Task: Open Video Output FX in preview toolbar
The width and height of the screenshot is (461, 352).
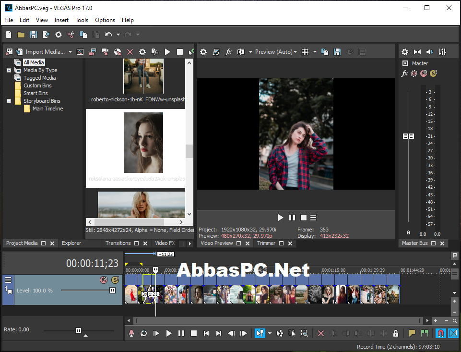Action: tap(228, 52)
